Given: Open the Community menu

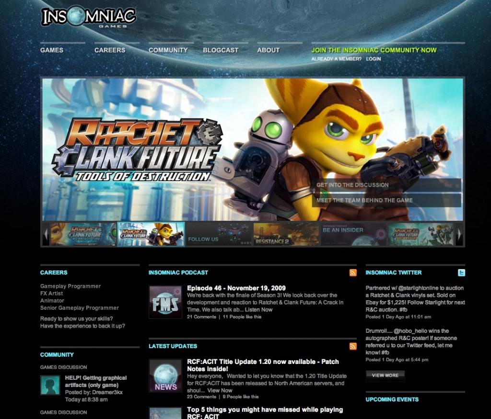Looking at the screenshot, I should click(168, 50).
